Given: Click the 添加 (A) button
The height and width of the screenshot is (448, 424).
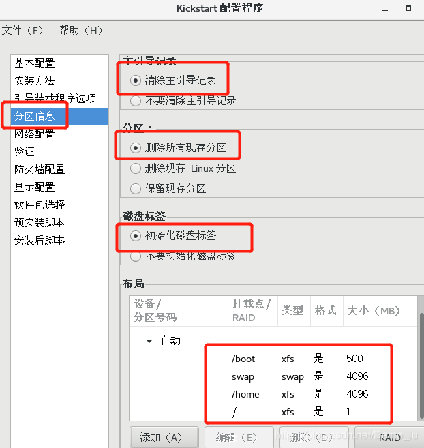Looking at the screenshot, I should pos(164,437).
